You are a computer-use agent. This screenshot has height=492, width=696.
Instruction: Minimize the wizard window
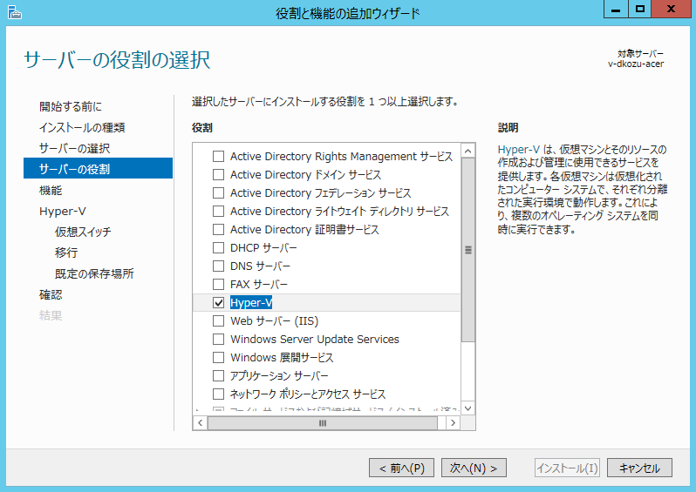(x=616, y=9)
